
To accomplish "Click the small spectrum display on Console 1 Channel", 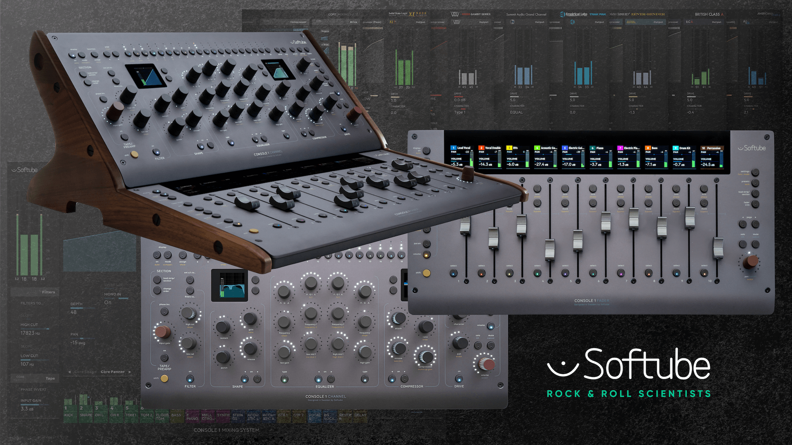I will pyautogui.click(x=229, y=285).
